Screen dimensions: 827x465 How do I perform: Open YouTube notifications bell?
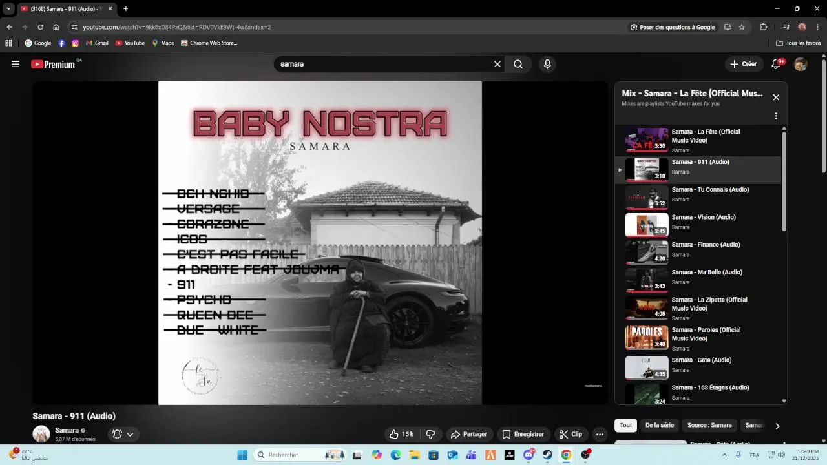(777, 64)
